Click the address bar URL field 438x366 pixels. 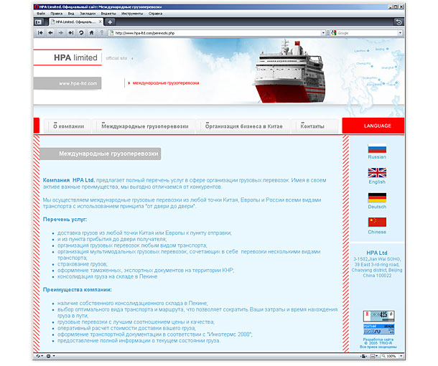(x=218, y=33)
